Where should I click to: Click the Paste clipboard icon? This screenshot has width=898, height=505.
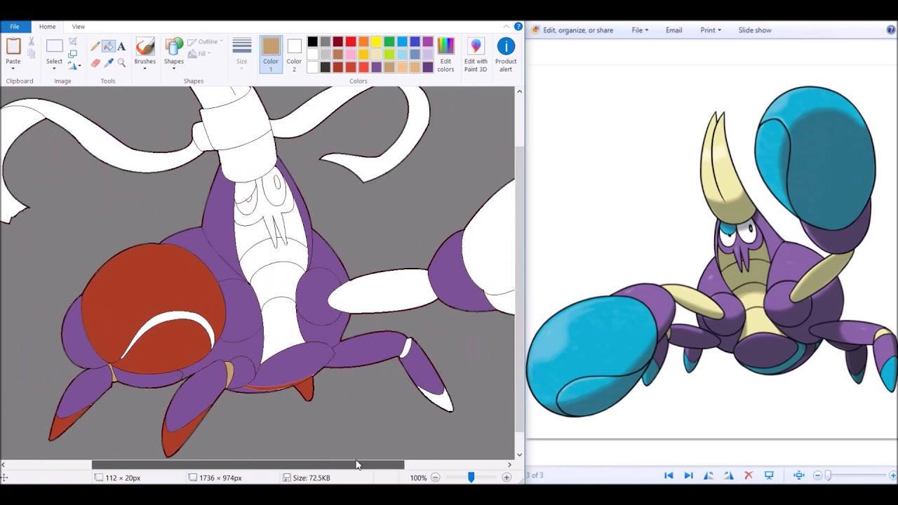13,46
